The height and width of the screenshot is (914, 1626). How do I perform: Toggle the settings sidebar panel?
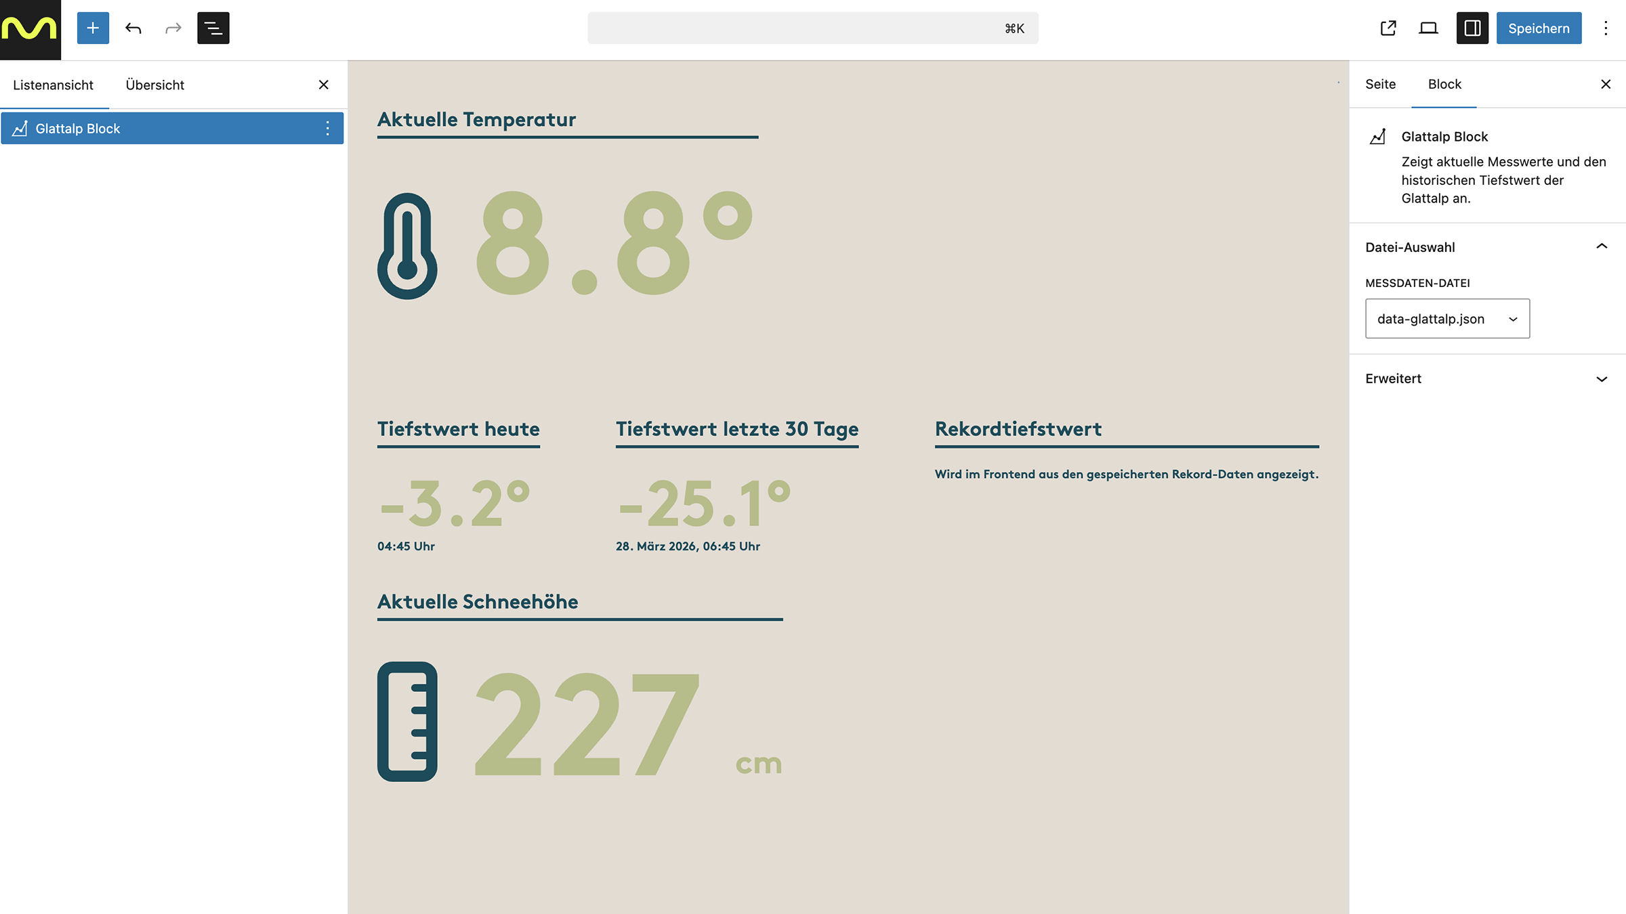pos(1472,28)
